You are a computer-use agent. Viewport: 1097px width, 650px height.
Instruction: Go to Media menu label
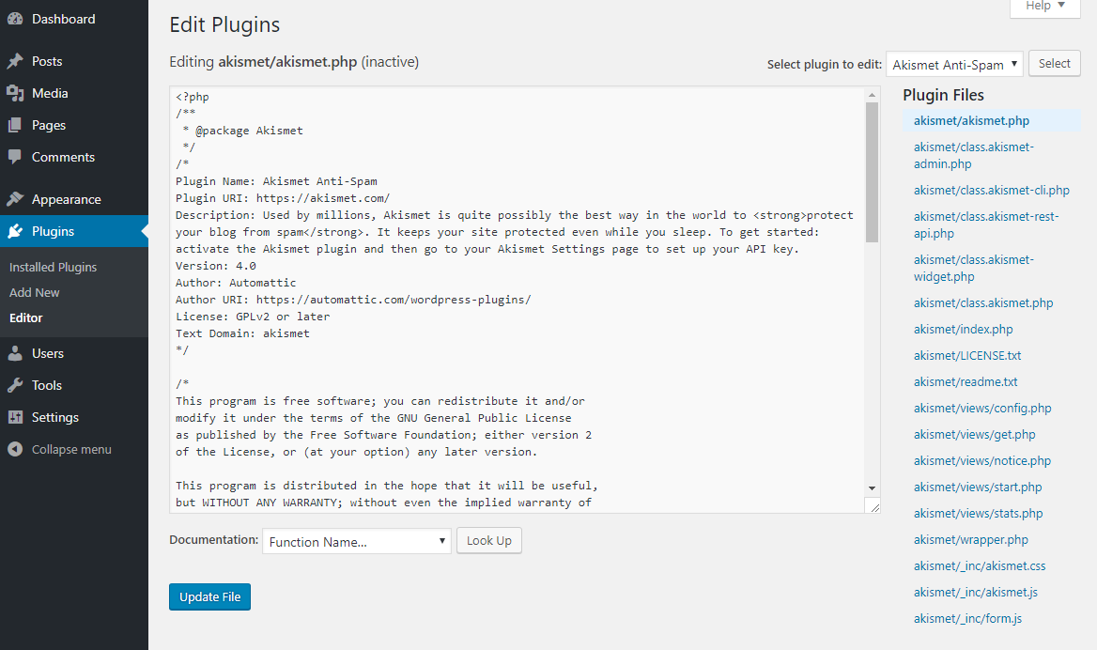pyautogui.click(x=50, y=93)
